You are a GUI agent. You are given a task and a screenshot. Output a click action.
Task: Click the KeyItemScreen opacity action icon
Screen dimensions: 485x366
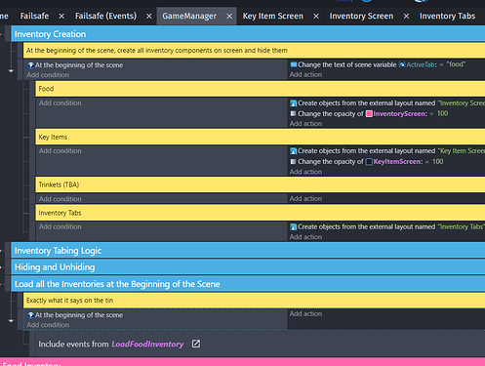(x=294, y=161)
